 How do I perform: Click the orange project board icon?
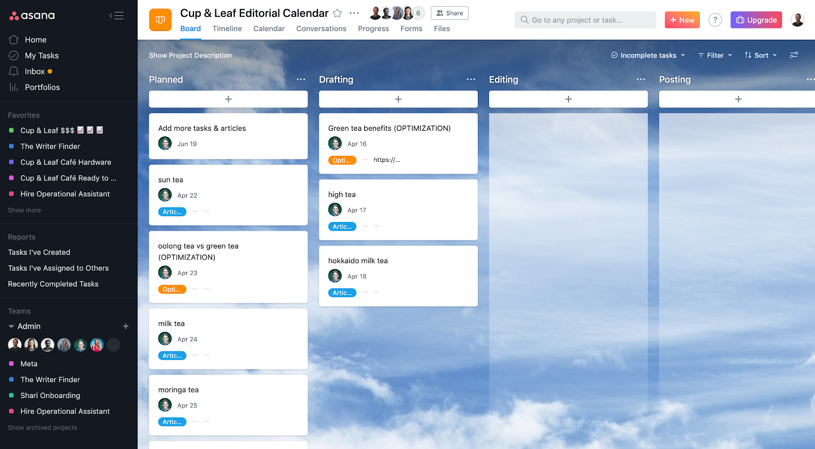click(x=160, y=20)
